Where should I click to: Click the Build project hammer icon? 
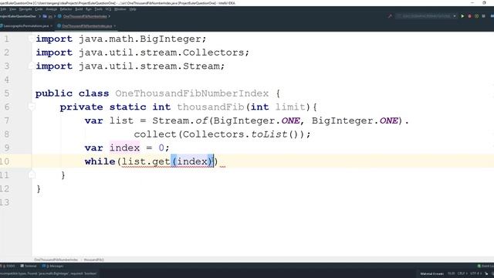[x=390, y=16]
